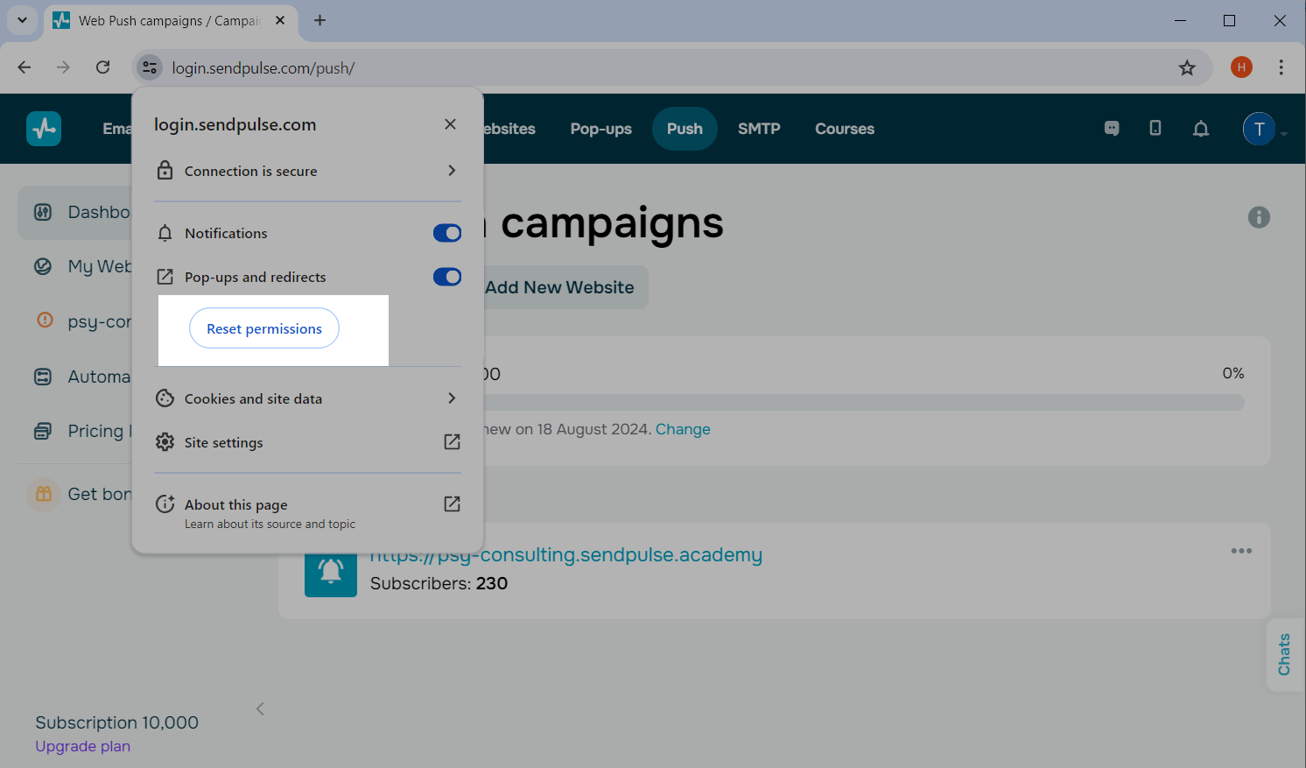Click the mobile device icon in header
Screen dimensions: 1306x768
[1155, 129]
